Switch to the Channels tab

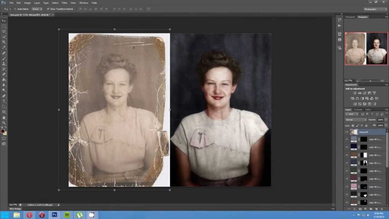pyautogui.click(x=358, y=109)
